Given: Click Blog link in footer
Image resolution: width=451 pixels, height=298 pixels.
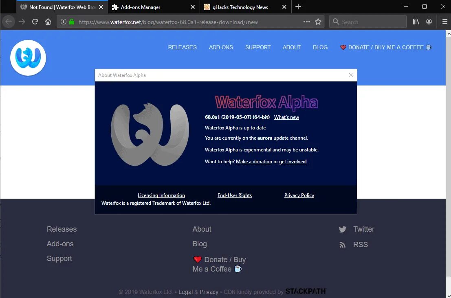Looking at the screenshot, I should tap(200, 244).
